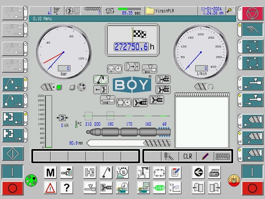The image size is (265, 199).
Task: Open the ejector settings page in bottom toolbar
Action: (x=106, y=173)
